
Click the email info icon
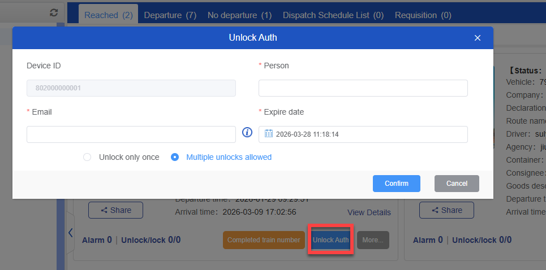click(x=247, y=132)
